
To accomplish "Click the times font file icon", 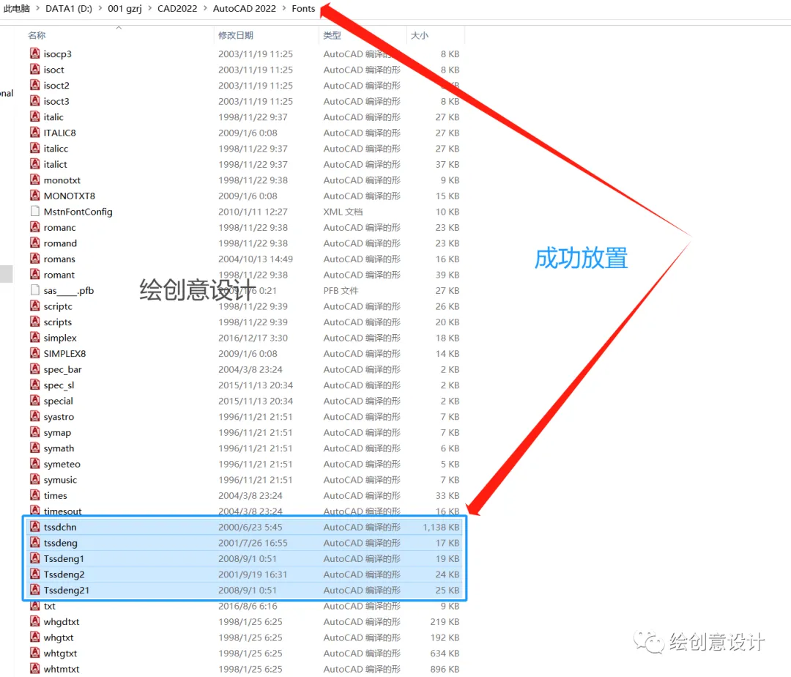I will tap(35, 495).
